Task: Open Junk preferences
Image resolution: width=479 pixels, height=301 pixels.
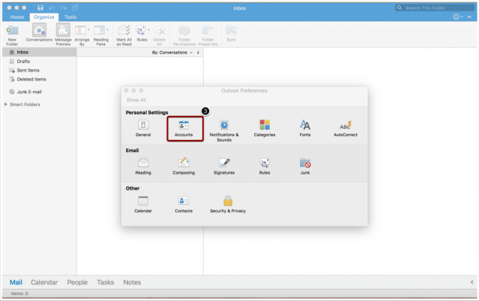Action: click(305, 166)
